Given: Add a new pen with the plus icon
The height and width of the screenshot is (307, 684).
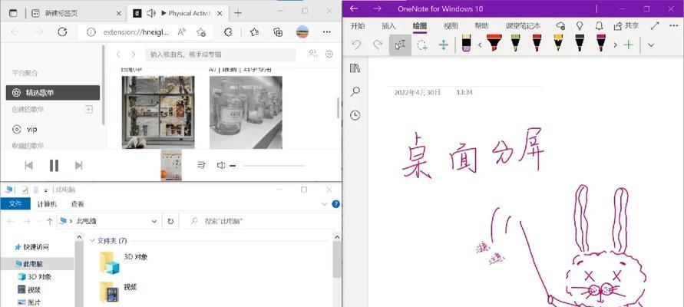Looking at the screenshot, I should click(628, 45).
